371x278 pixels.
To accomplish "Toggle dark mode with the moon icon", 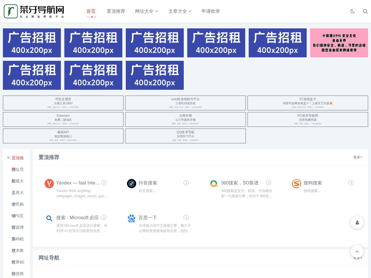I will 352,11.
